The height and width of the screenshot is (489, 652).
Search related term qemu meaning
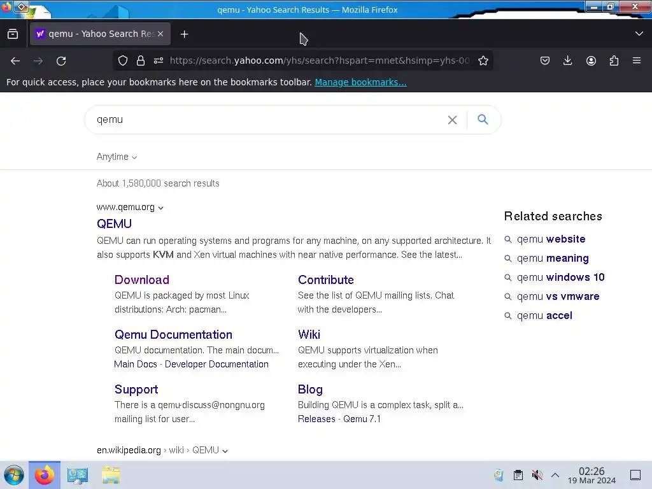coord(553,259)
